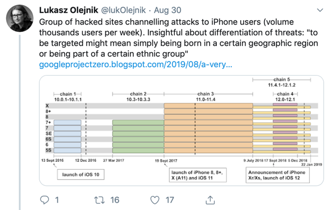Click the reply speech bubble icon
The image size is (330, 210).
tap(44, 200)
